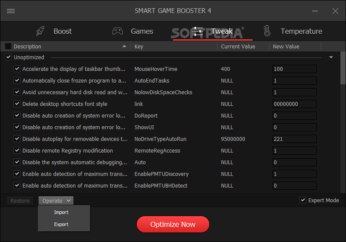Open the Operate dropdown button
Image resolution: width=346 pixels, height=242 pixels.
click(x=56, y=201)
